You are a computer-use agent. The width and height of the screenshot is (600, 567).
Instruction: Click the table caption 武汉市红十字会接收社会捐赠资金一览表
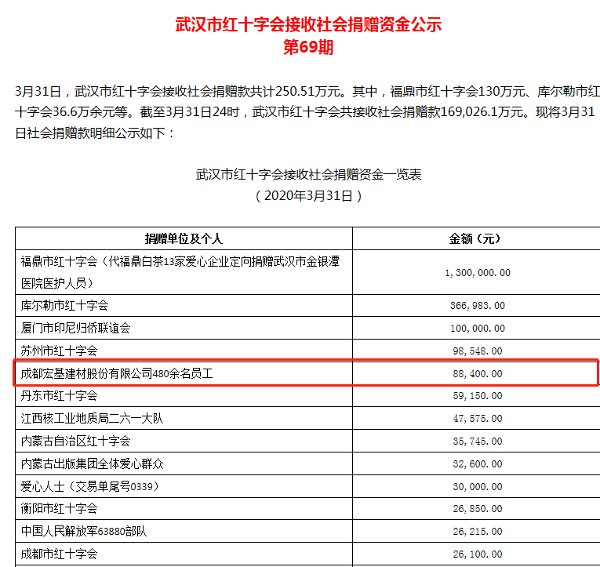308,174
